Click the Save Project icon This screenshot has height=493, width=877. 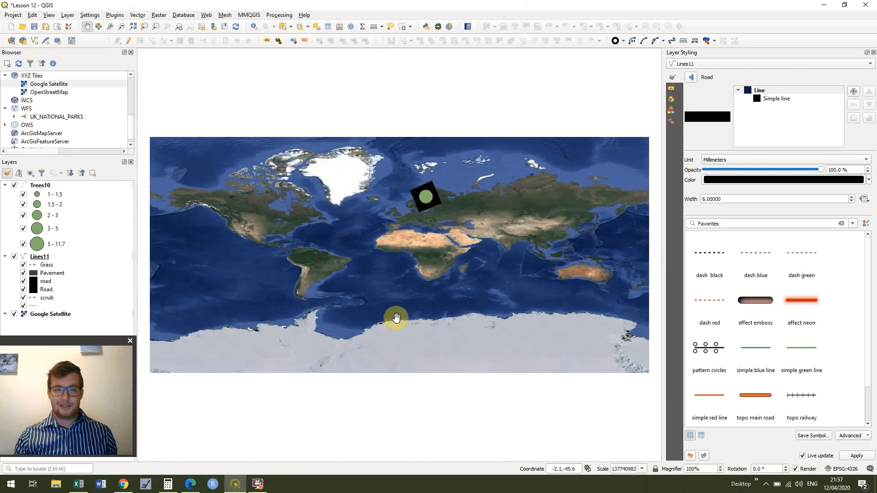tap(34, 26)
